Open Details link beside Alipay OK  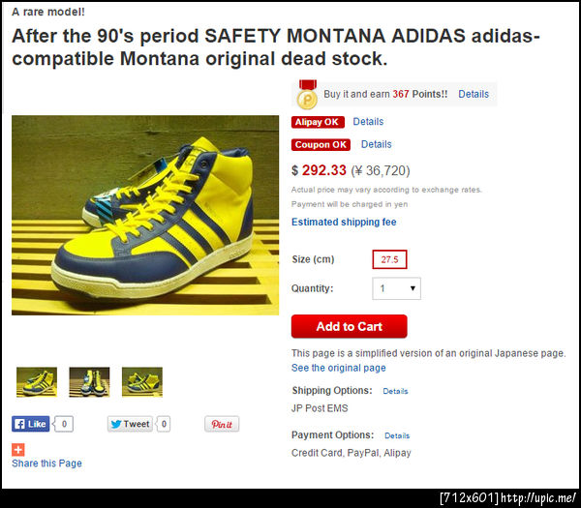coord(368,122)
